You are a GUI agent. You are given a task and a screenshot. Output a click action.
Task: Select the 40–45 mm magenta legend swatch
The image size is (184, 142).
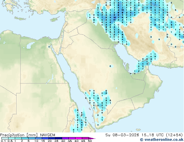(79, 138)
